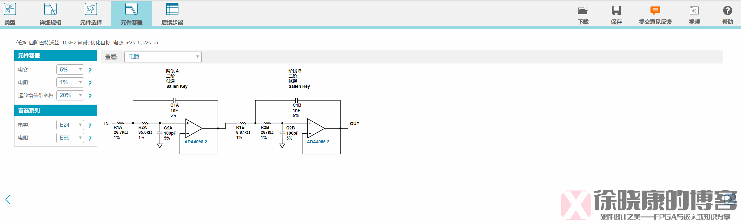Open the 查看 view dropdown showing 电路

163,57
